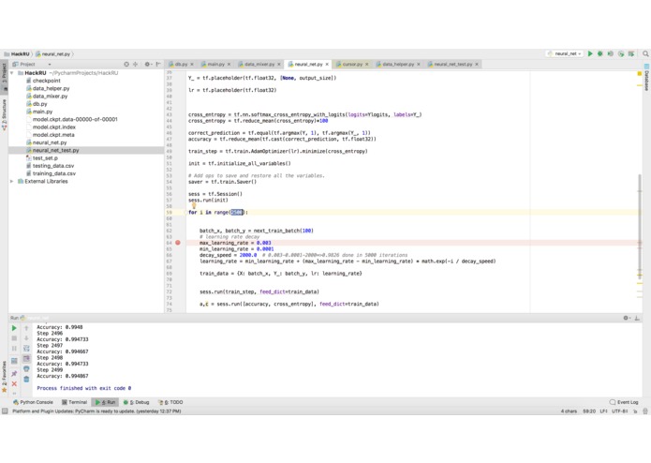Pause output with the Run panel pause icon
This screenshot has height=463, width=651.
pyautogui.click(x=14, y=349)
